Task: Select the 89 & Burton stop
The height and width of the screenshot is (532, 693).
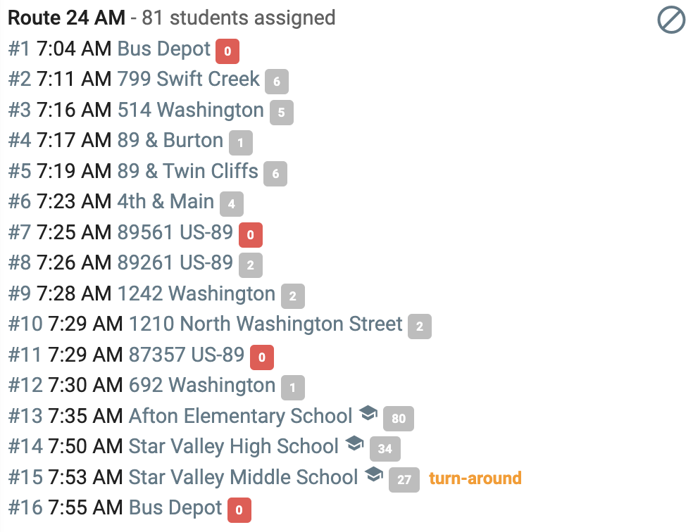Action: [170, 140]
